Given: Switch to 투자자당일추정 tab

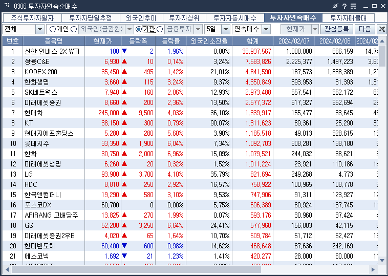Looking at the screenshot, I should (91, 18).
